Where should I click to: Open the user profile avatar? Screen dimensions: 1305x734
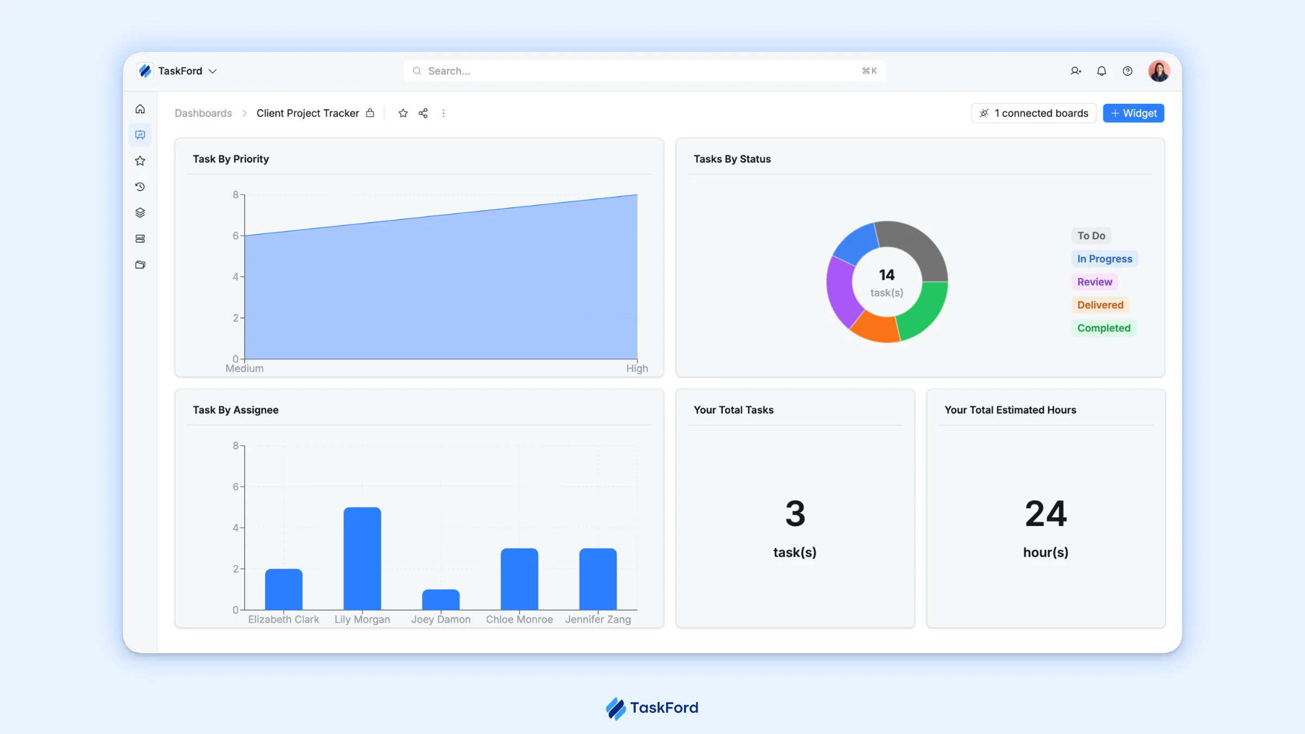(x=1159, y=71)
